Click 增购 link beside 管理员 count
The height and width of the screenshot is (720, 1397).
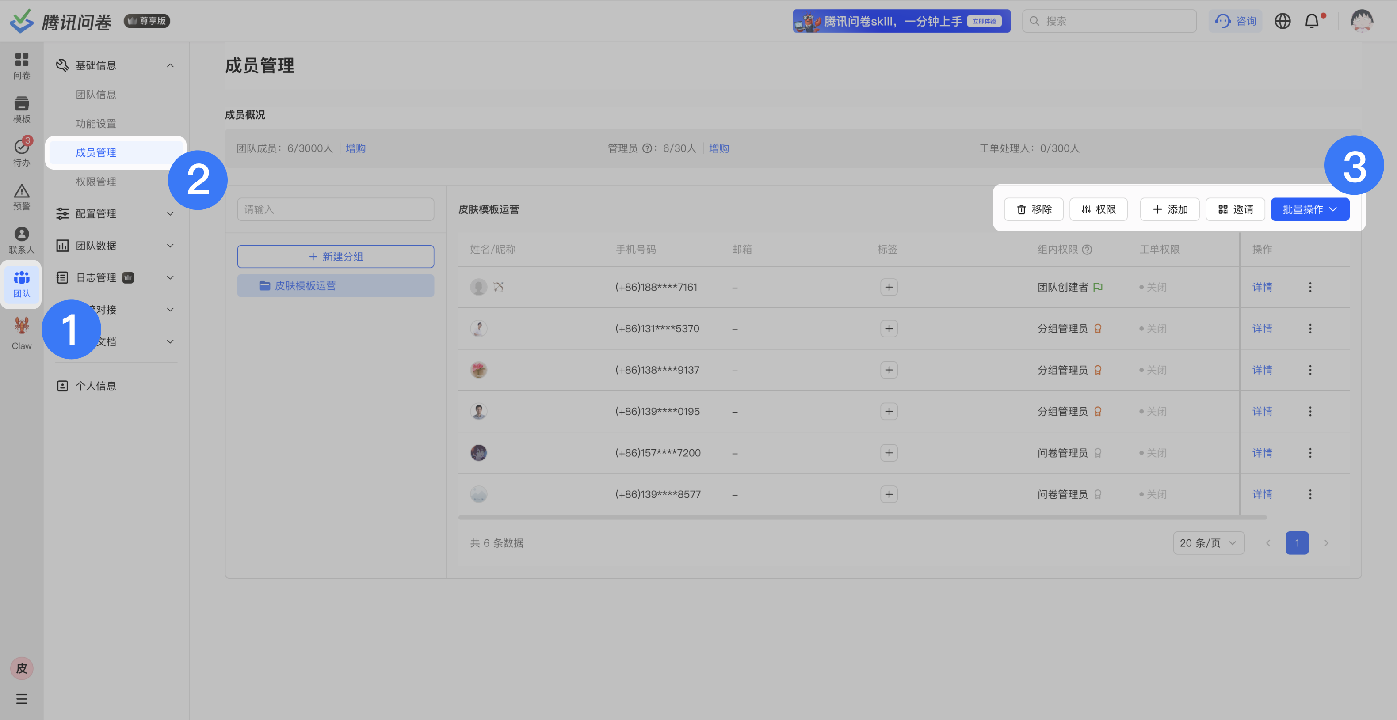point(719,148)
